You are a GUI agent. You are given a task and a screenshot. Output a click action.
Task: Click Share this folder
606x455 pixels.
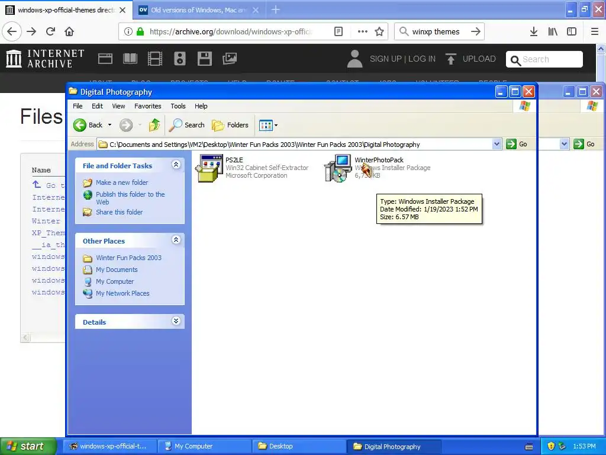pos(119,212)
